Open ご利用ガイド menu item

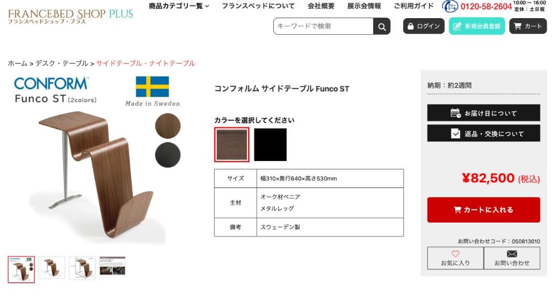pyautogui.click(x=414, y=6)
